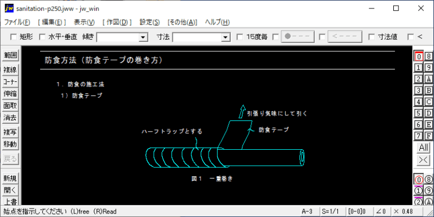This screenshot has width=434, height=217.
Task: Select layer F square button
Action: (429, 136)
